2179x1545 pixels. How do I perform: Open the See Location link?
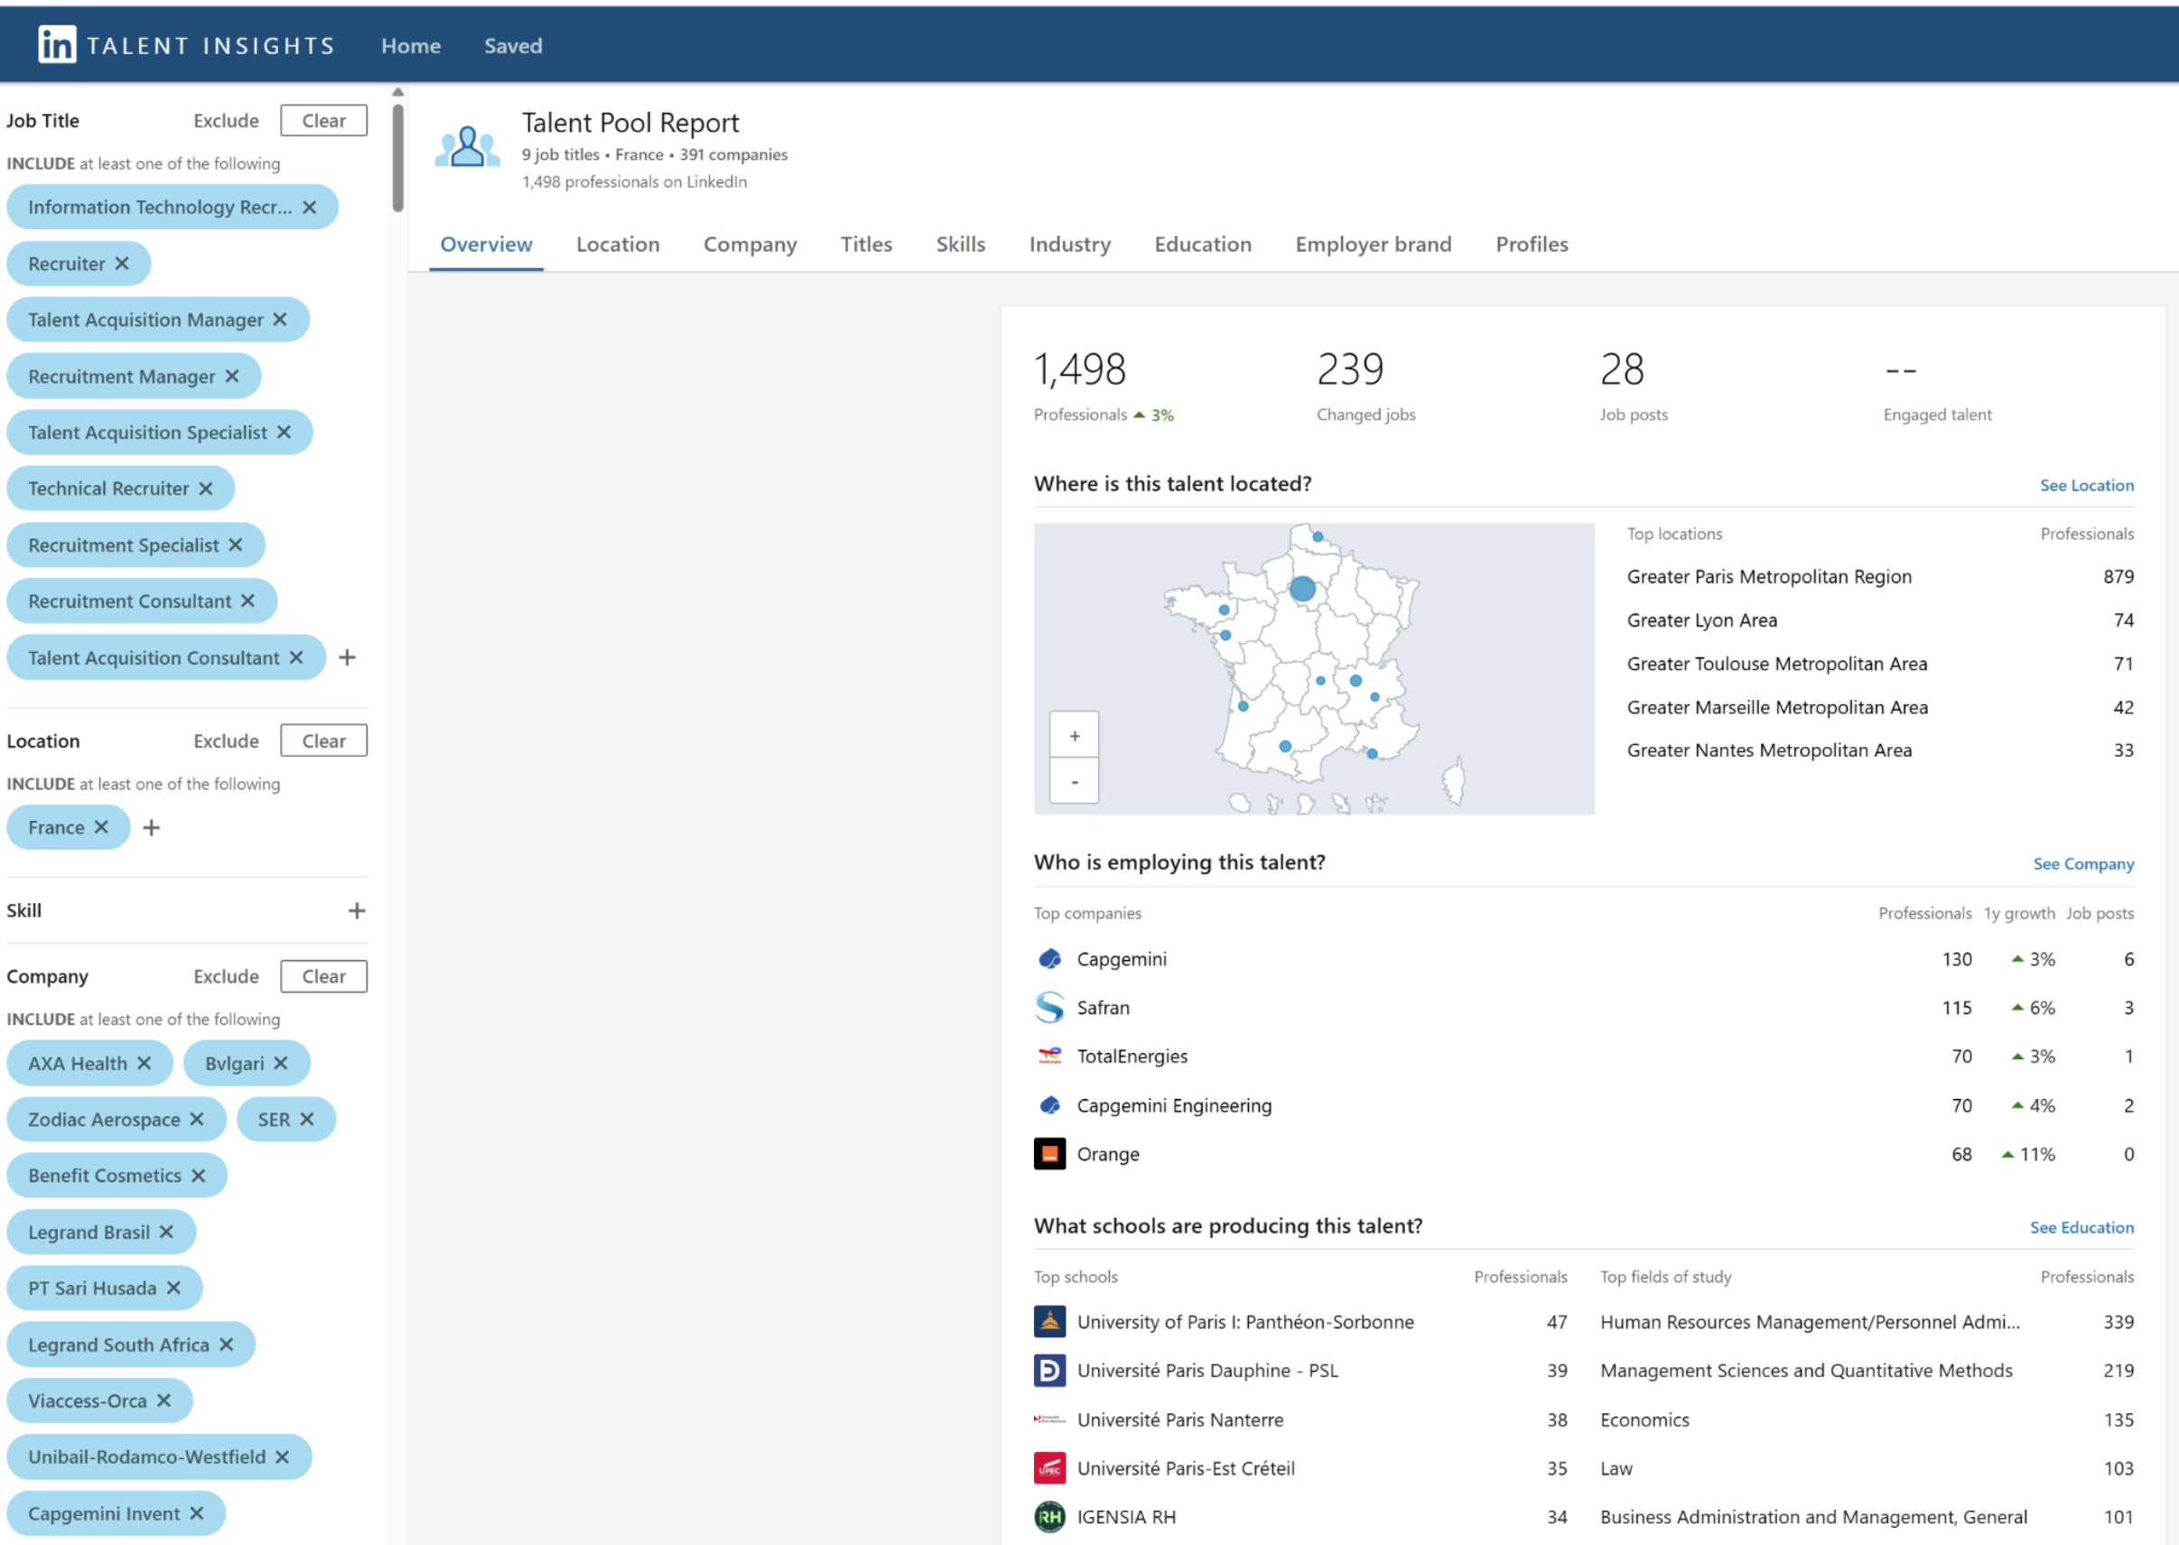pyautogui.click(x=2086, y=485)
